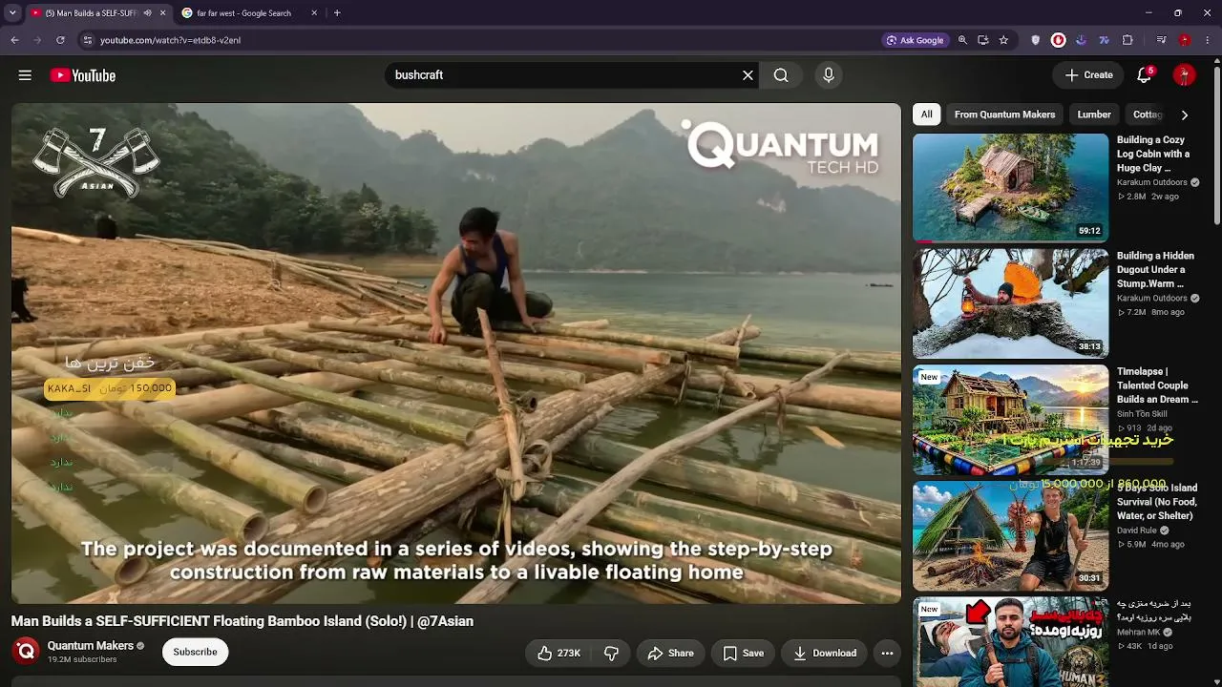Viewport: 1222px width, 687px height.
Task: Clear the bushcraft search text
Action: tap(748, 75)
